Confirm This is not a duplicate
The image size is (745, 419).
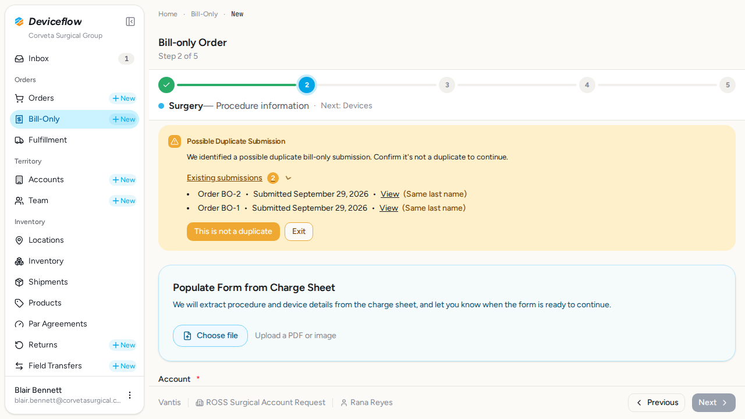click(233, 232)
